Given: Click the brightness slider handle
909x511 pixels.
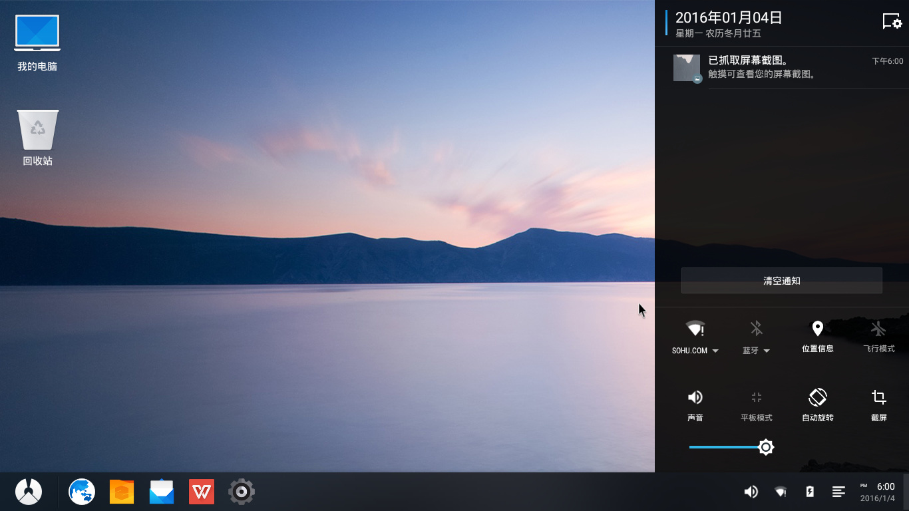Looking at the screenshot, I should pos(766,447).
